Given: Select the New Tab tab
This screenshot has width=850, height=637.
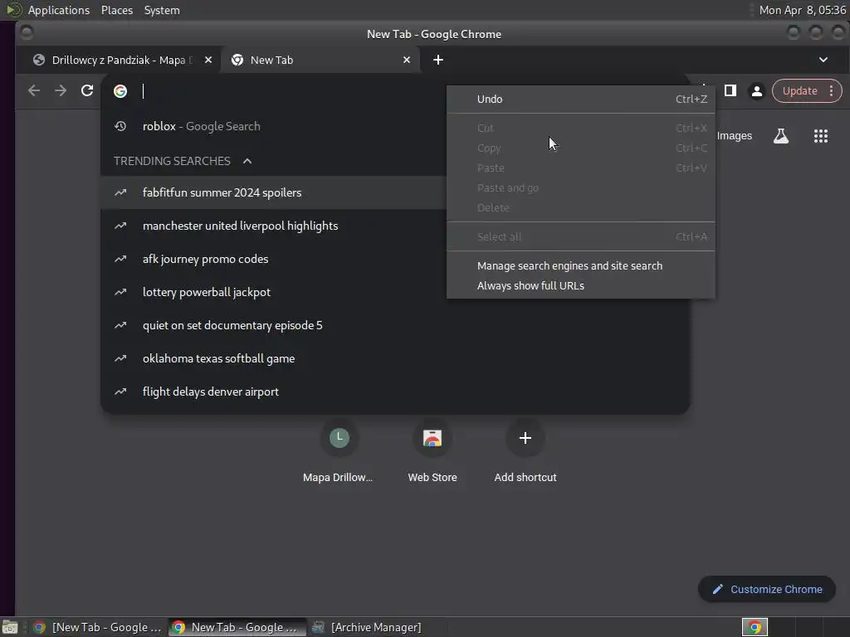Looking at the screenshot, I should [x=320, y=60].
